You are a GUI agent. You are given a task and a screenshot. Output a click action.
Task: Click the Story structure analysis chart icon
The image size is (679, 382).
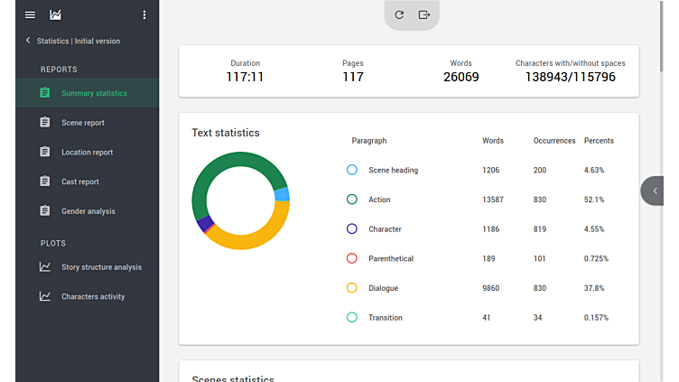pos(44,267)
